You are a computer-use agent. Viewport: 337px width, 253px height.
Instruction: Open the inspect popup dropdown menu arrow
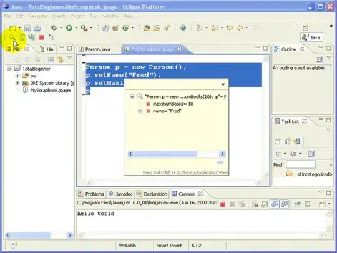[223, 84]
